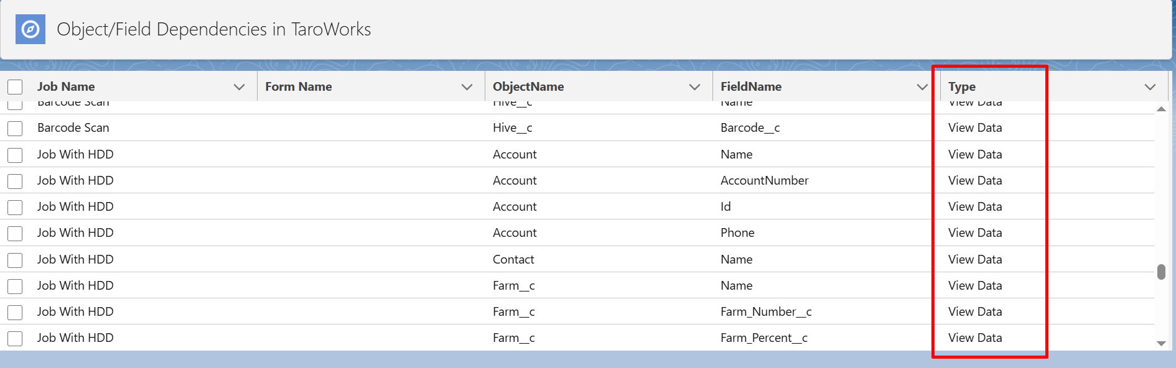Screen dimensions: 1176x368
Task: Check the Account Name row checkbox
Action: click(15, 155)
